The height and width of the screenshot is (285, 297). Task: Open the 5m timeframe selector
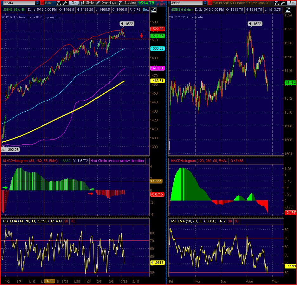coord(292,3)
